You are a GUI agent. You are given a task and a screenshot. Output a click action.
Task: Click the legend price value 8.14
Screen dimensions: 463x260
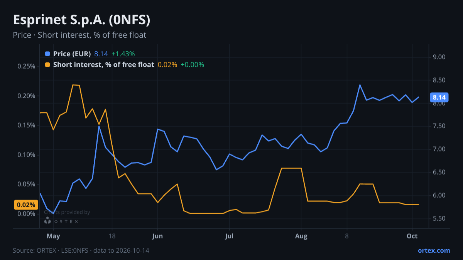coord(101,54)
